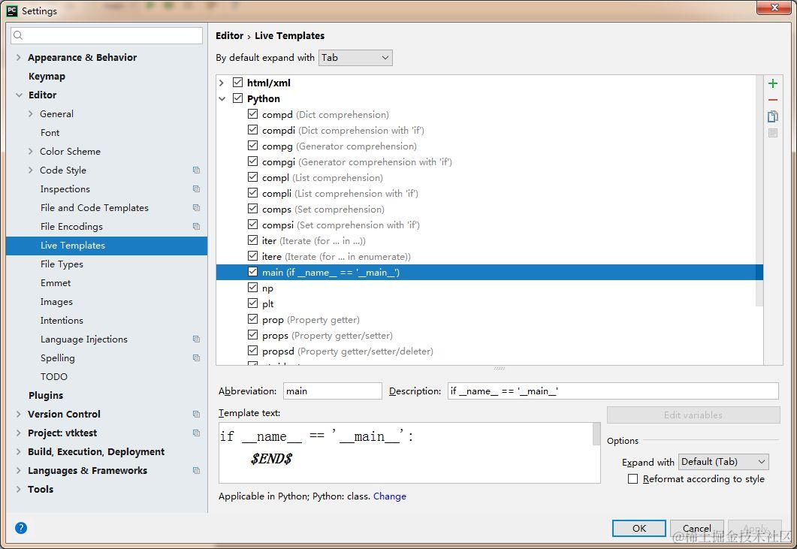Click the Abbreviation field containing main
This screenshot has width=797, height=549.
pyautogui.click(x=333, y=391)
